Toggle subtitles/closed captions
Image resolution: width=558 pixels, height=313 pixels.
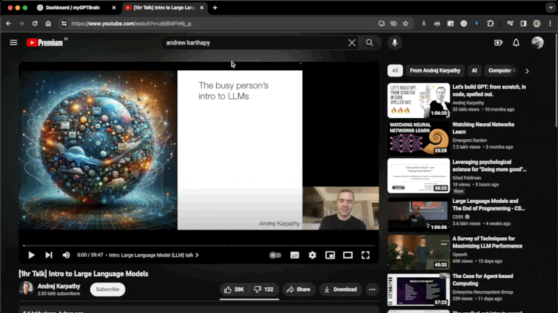pos(294,255)
